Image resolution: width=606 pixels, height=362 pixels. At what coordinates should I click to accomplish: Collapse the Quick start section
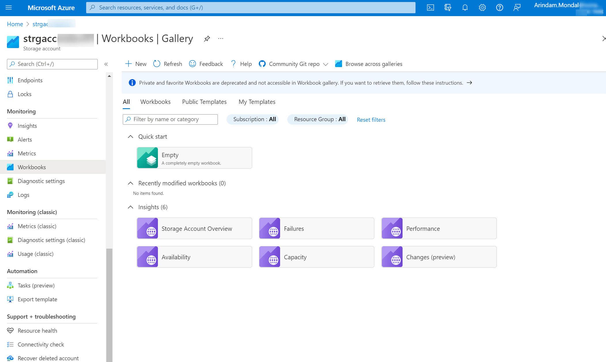(x=131, y=136)
